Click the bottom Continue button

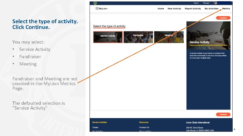pyautogui.click(x=223, y=114)
